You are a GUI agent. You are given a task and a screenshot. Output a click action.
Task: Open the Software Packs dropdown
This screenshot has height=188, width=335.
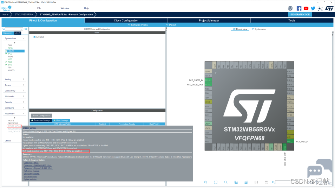(138, 25)
